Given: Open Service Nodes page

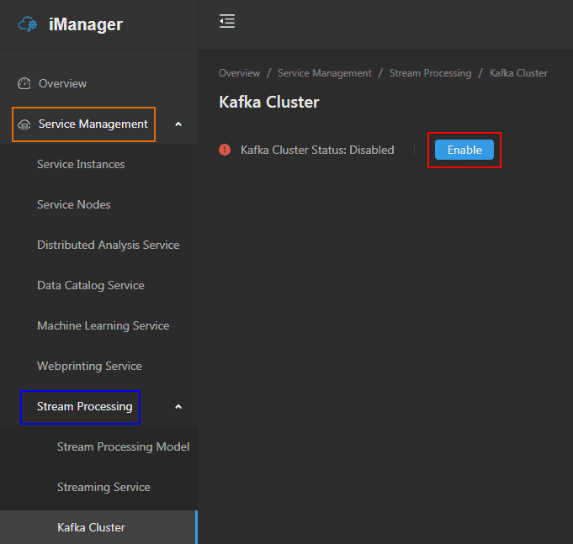Looking at the screenshot, I should (x=74, y=204).
